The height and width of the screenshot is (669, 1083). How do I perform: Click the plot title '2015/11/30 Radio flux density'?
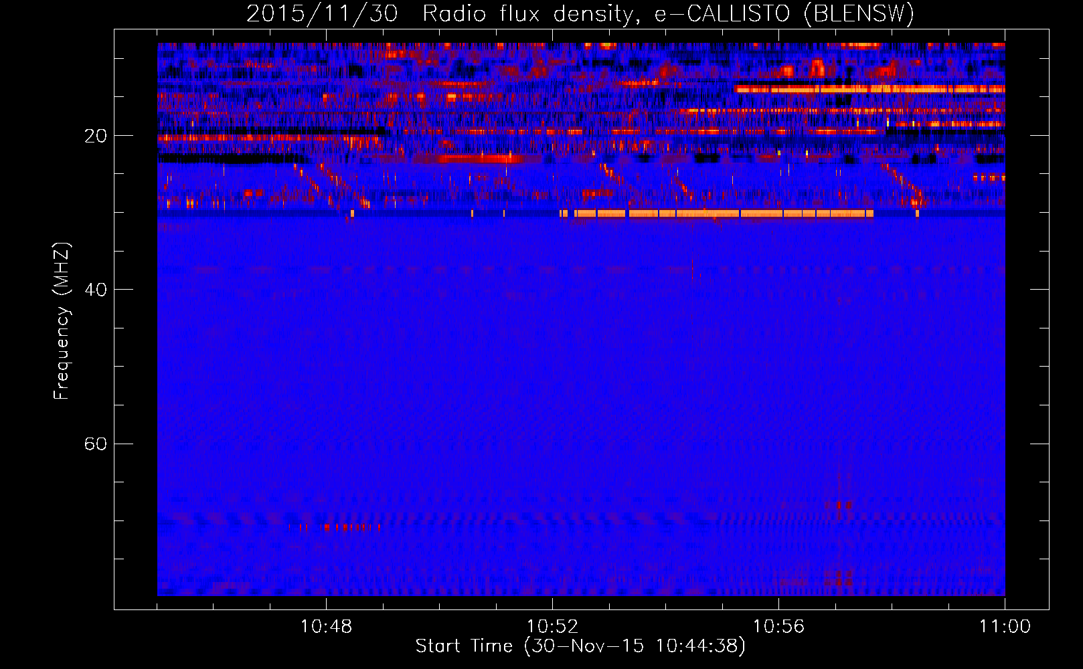pyautogui.click(x=439, y=13)
